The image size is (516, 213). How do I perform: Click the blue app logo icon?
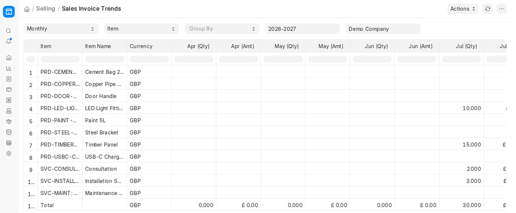click(9, 12)
